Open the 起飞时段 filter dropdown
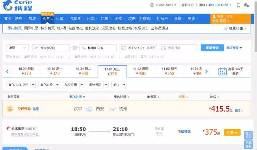Screen dimensions: 257x150 (49, 85)
